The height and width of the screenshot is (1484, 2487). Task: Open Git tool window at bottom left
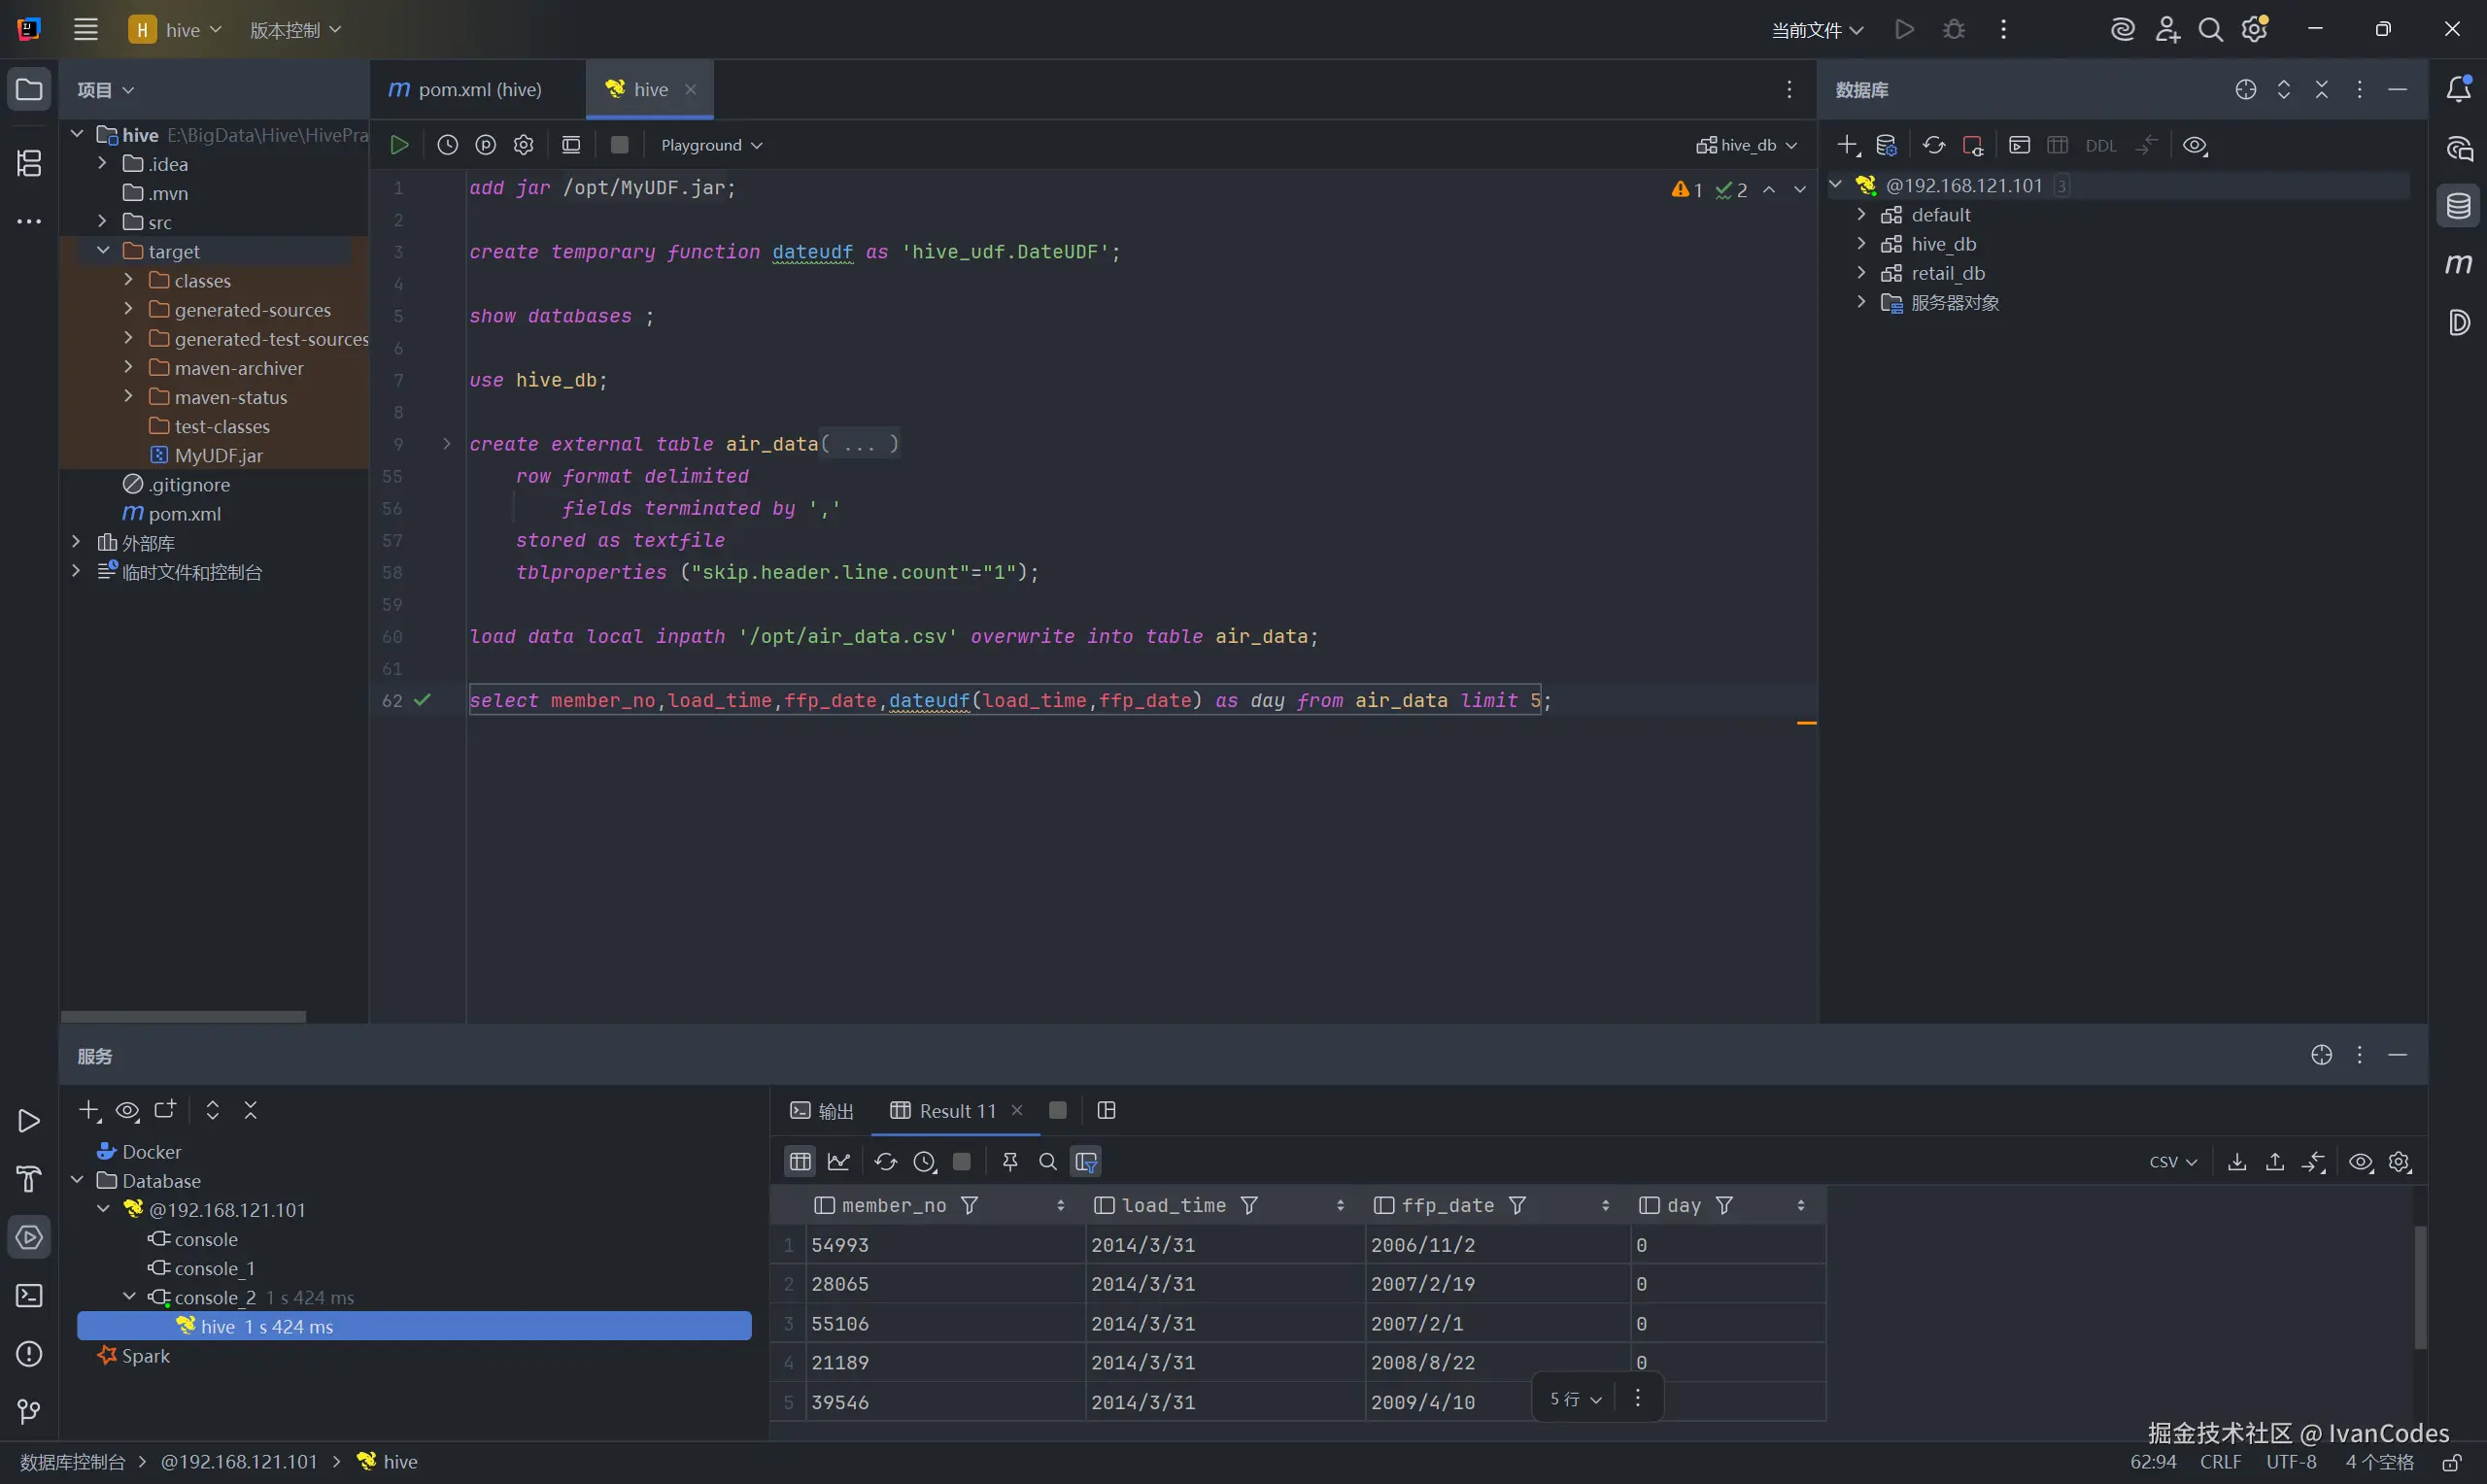click(29, 1411)
